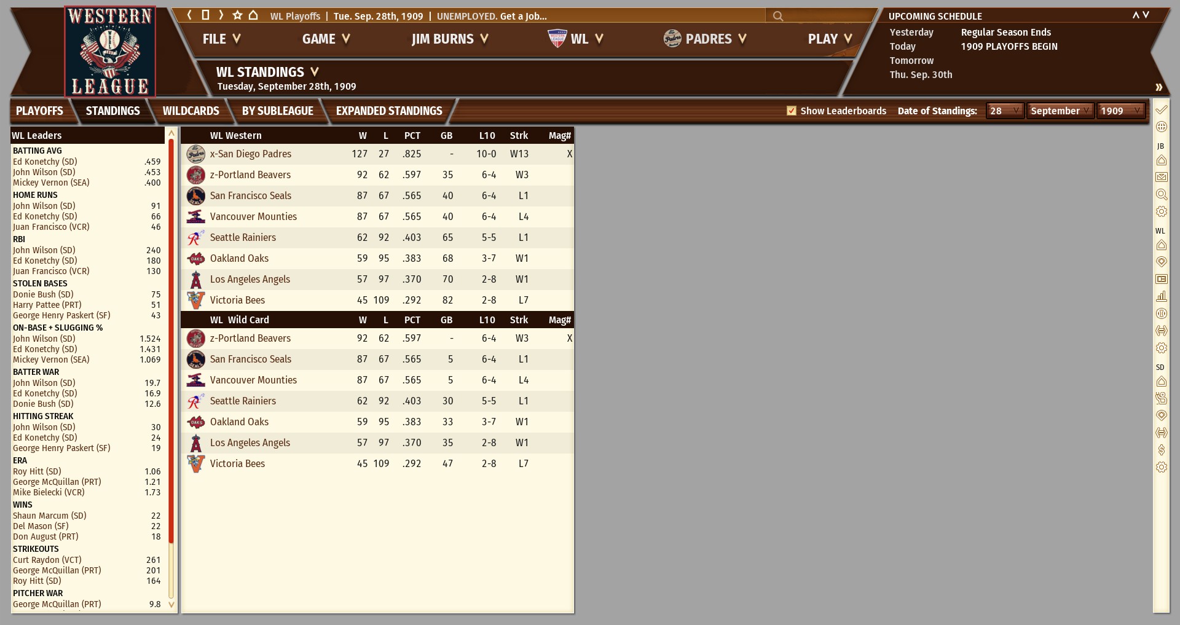Click the magnifier icon in the search bar
Image resolution: width=1180 pixels, height=625 pixels.
tap(778, 16)
